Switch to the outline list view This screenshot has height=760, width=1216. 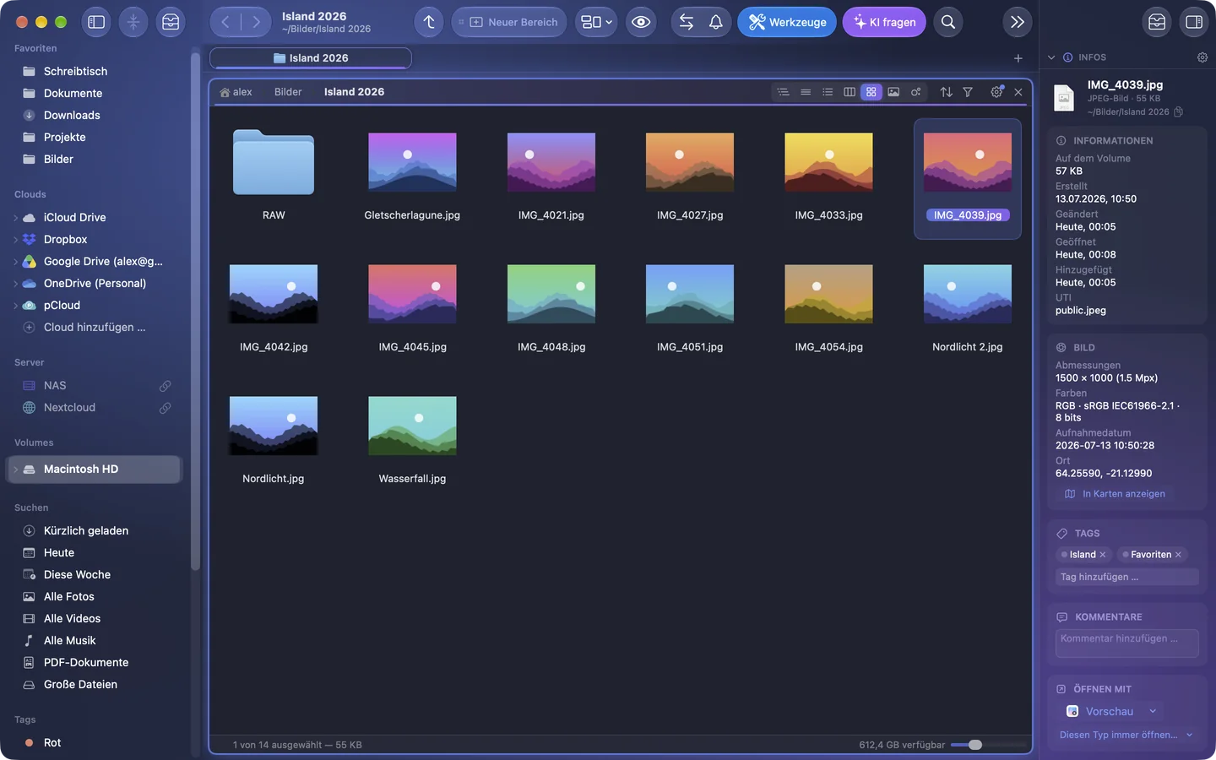tap(784, 92)
